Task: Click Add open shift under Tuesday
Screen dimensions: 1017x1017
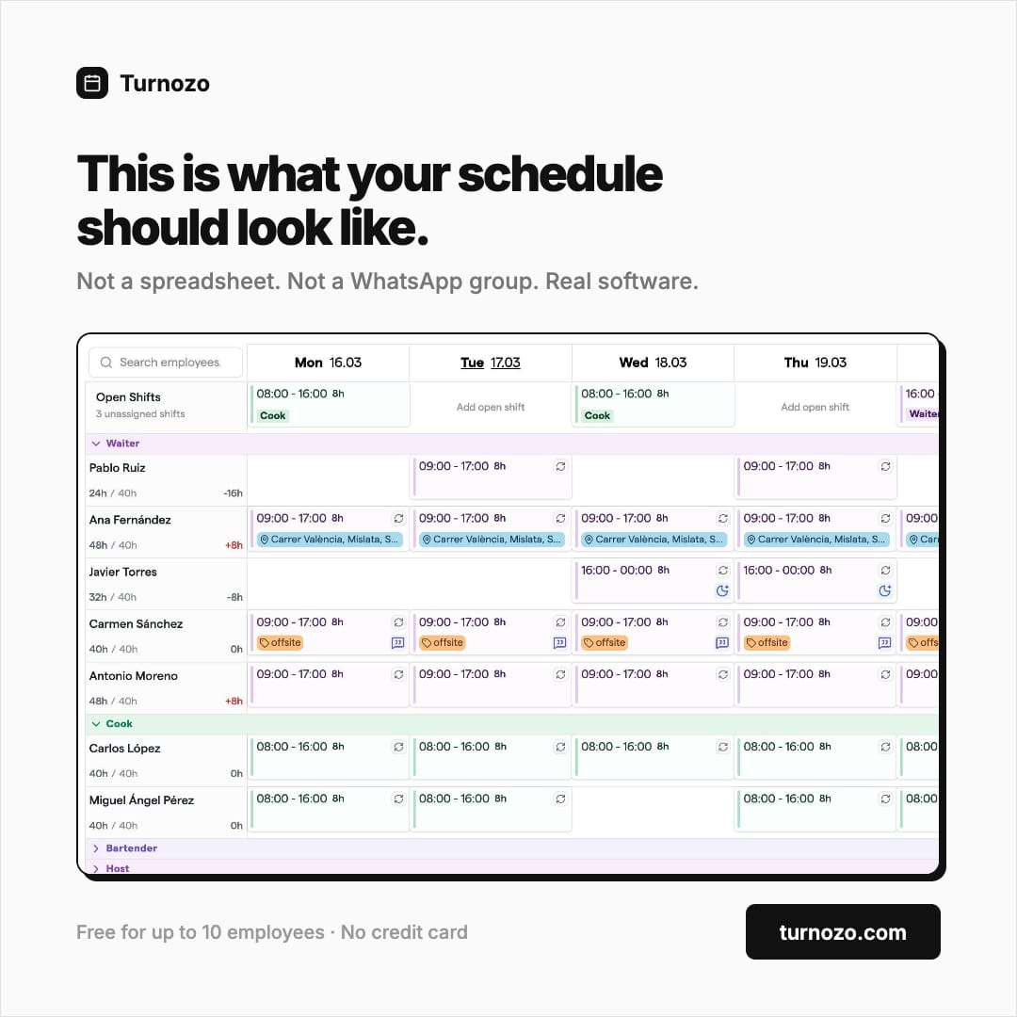Action: click(491, 408)
